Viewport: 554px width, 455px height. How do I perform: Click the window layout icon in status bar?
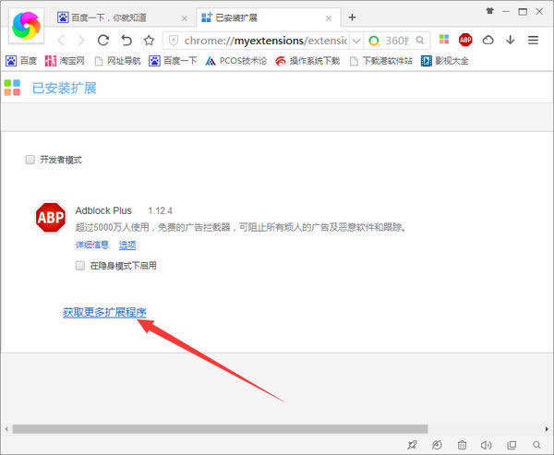(x=512, y=445)
